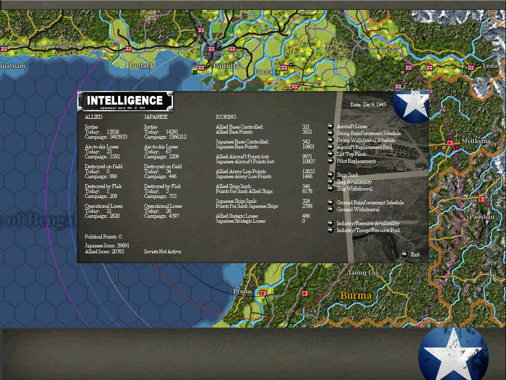Viewport: 506px width, 380px height.
Task: Click the arrow beside Ship Availability
Action: point(331,182)
